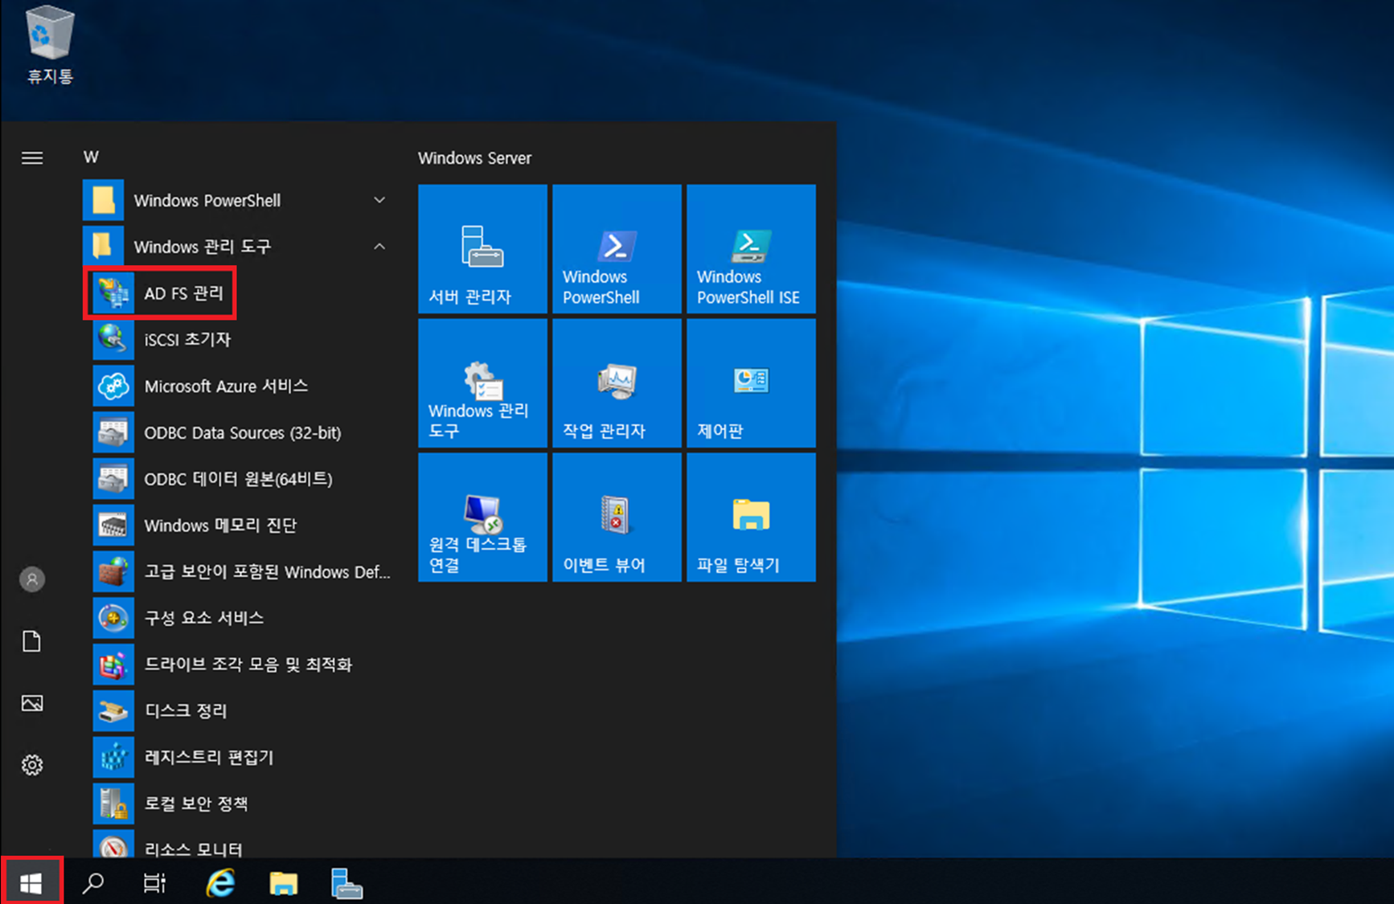
Task: Open the 제어판 tile
Action: (751, 382)
